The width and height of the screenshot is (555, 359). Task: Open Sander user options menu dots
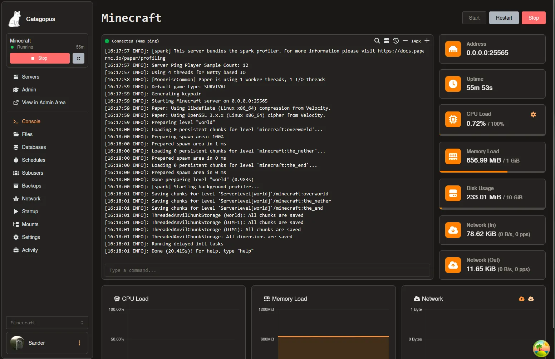79,343
